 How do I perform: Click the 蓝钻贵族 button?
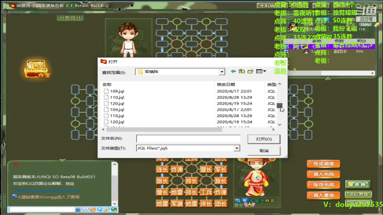(358, 194)
